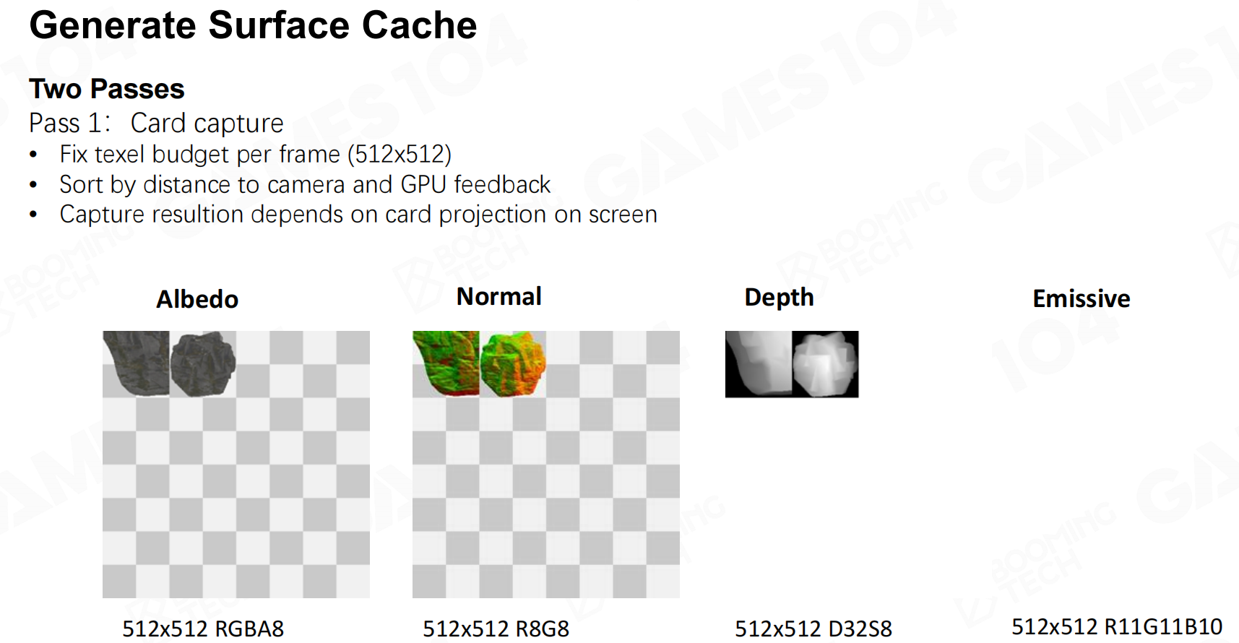Click the right dark rock in Albedo atlas
Viewport: 1239px width, 643px height.
[203, 363]
